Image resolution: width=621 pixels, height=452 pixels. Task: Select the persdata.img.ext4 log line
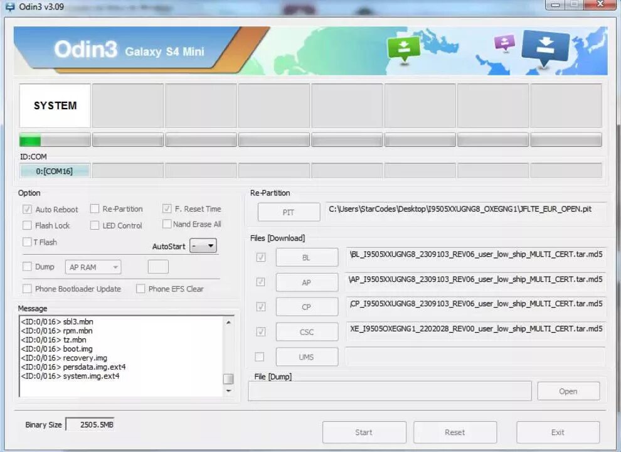(73, 367)
